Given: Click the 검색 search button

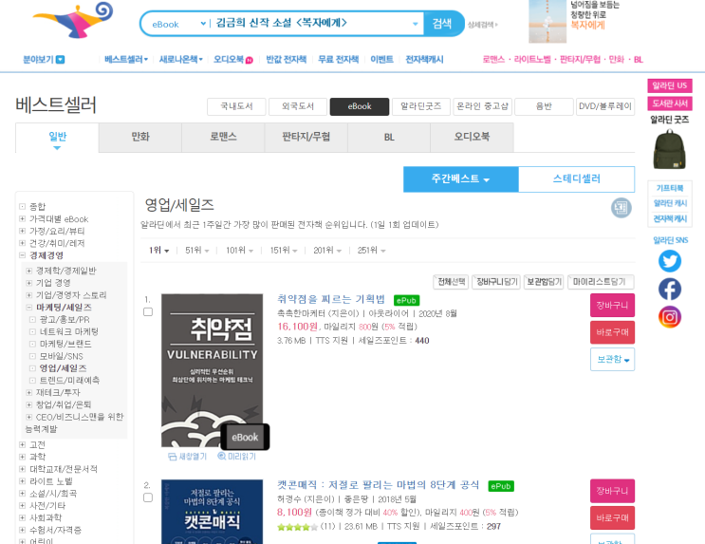Looking at the screenshot, I should (x=443, y=24).
